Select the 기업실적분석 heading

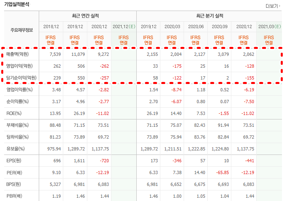coord(17,4)
